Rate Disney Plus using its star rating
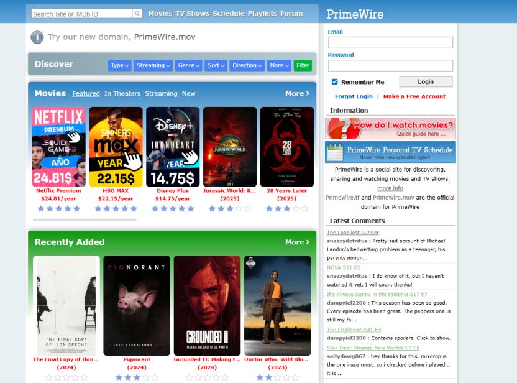Screen dimensions: 517x383 pos(173,208)
